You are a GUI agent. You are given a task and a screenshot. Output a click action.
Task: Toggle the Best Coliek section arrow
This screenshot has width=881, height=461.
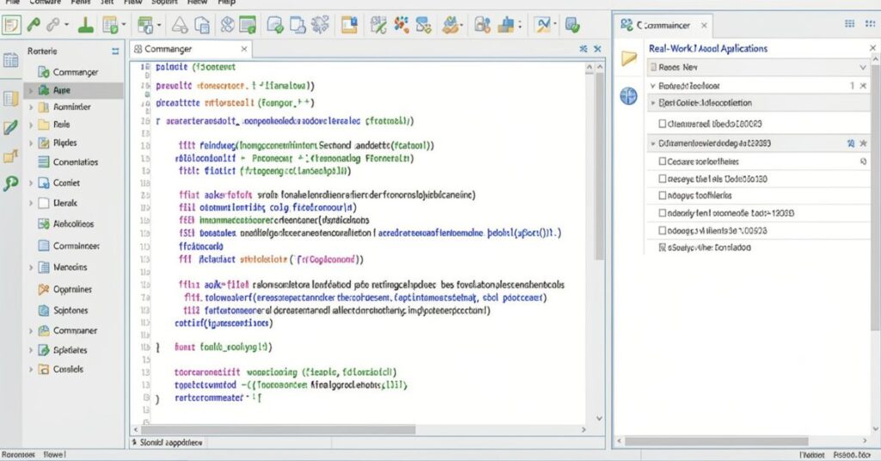coord(653,103)
